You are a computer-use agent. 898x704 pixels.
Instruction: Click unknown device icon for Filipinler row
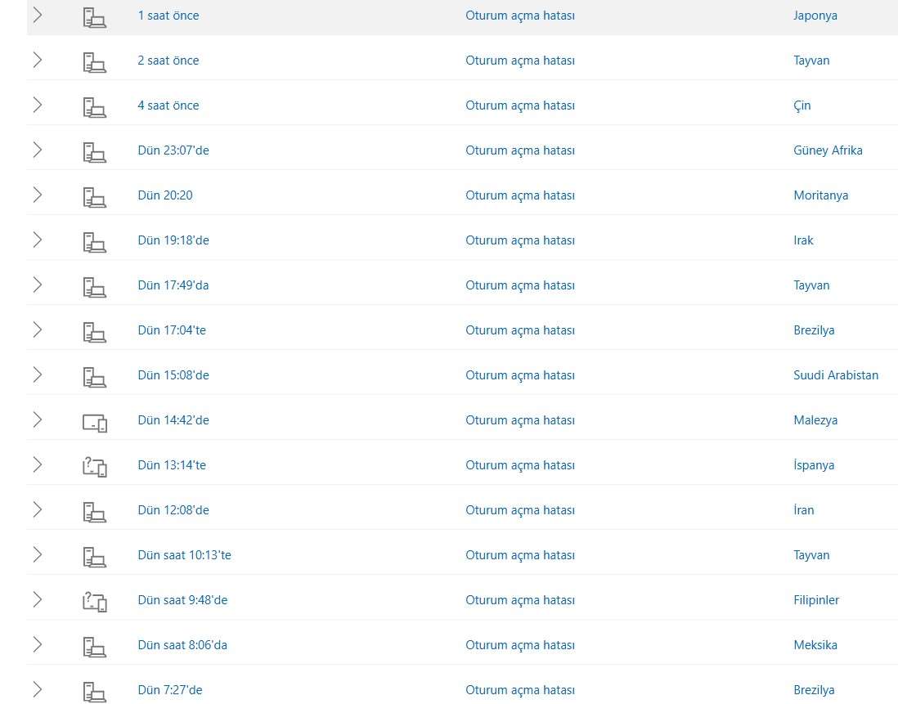95,602
